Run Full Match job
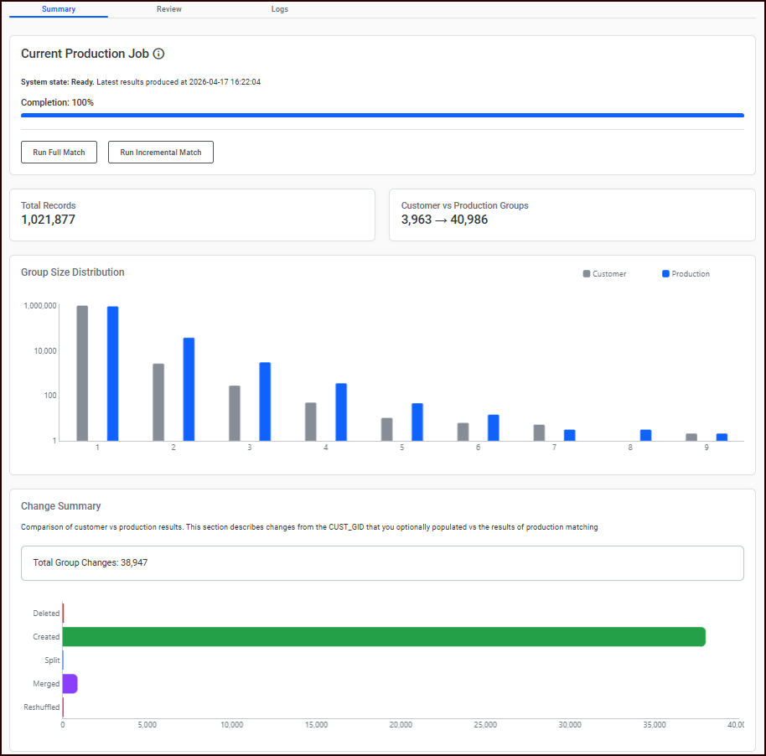The height and width of the screenshot is (756, 766). tap(60, 152)
